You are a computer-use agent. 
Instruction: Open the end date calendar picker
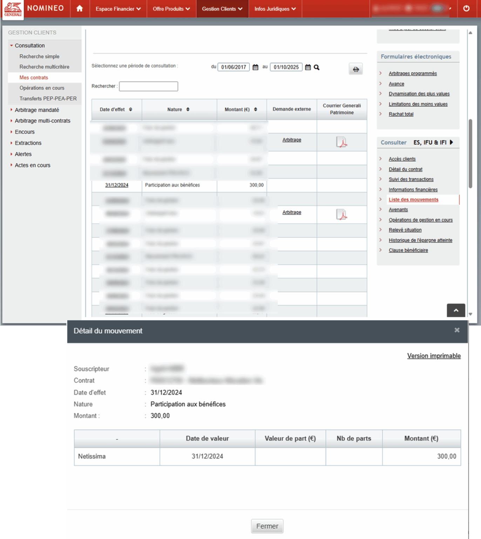308,67
